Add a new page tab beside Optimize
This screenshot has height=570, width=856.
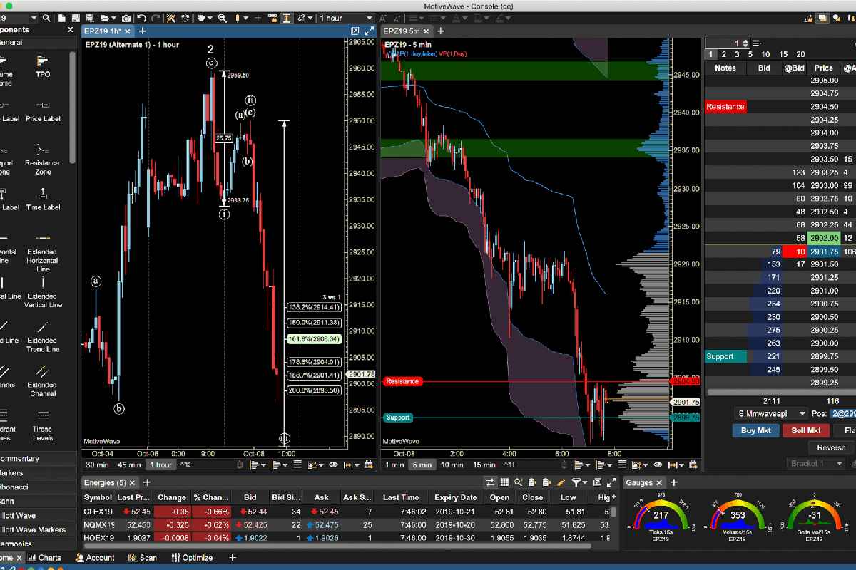point(233,558)
